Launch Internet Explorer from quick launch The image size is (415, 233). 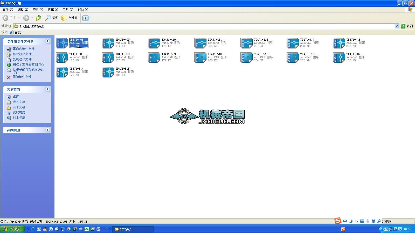click(33, 229)
